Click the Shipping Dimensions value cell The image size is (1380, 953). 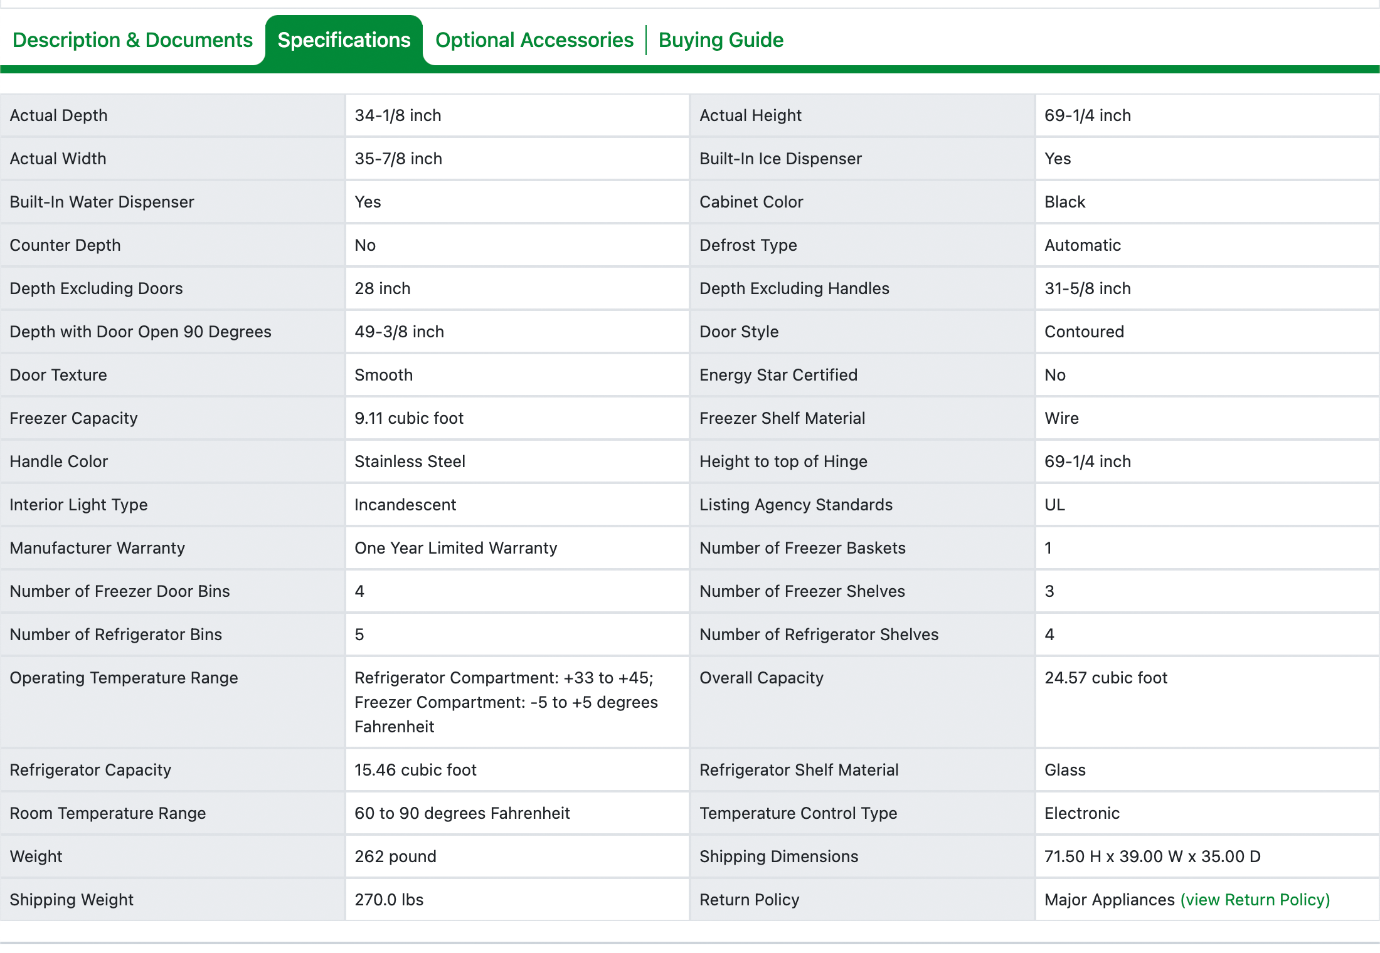[x=1152, y=856]
